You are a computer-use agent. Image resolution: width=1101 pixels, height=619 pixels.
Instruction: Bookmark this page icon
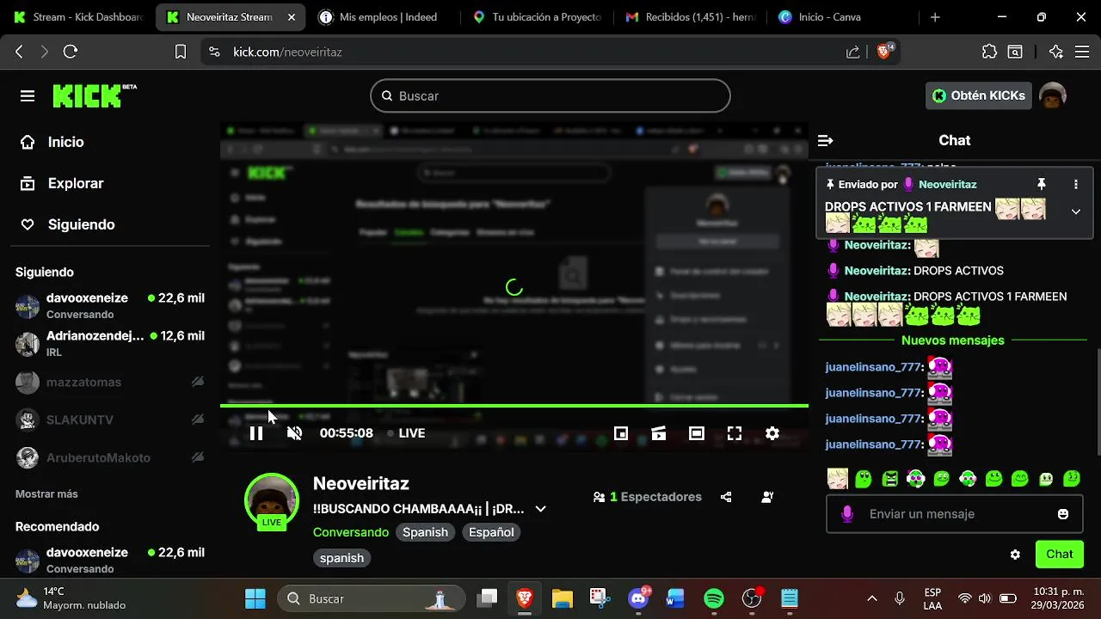click(181, 52)
